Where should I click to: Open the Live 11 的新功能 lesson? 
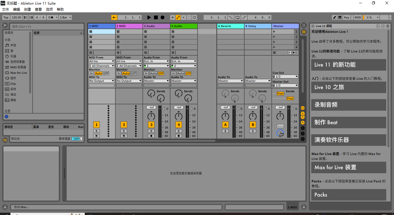pyautogui.click(x=348, y=65)
